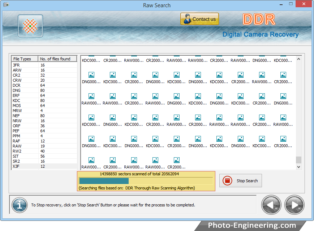Screen dimensions: 314x231
Task: Click the DDR Thorough Raw Scanning Algorithm text
Action: [x=160, y=188]
